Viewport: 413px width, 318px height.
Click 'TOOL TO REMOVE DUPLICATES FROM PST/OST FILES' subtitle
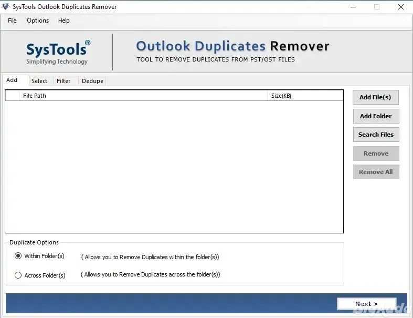pyautogui.click(x=216, y=59)
